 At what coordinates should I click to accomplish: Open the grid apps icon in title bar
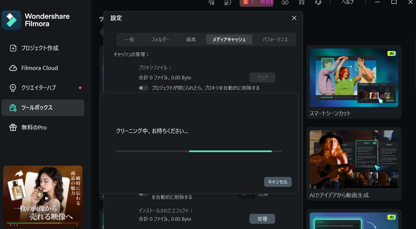(x=302, y=2)
